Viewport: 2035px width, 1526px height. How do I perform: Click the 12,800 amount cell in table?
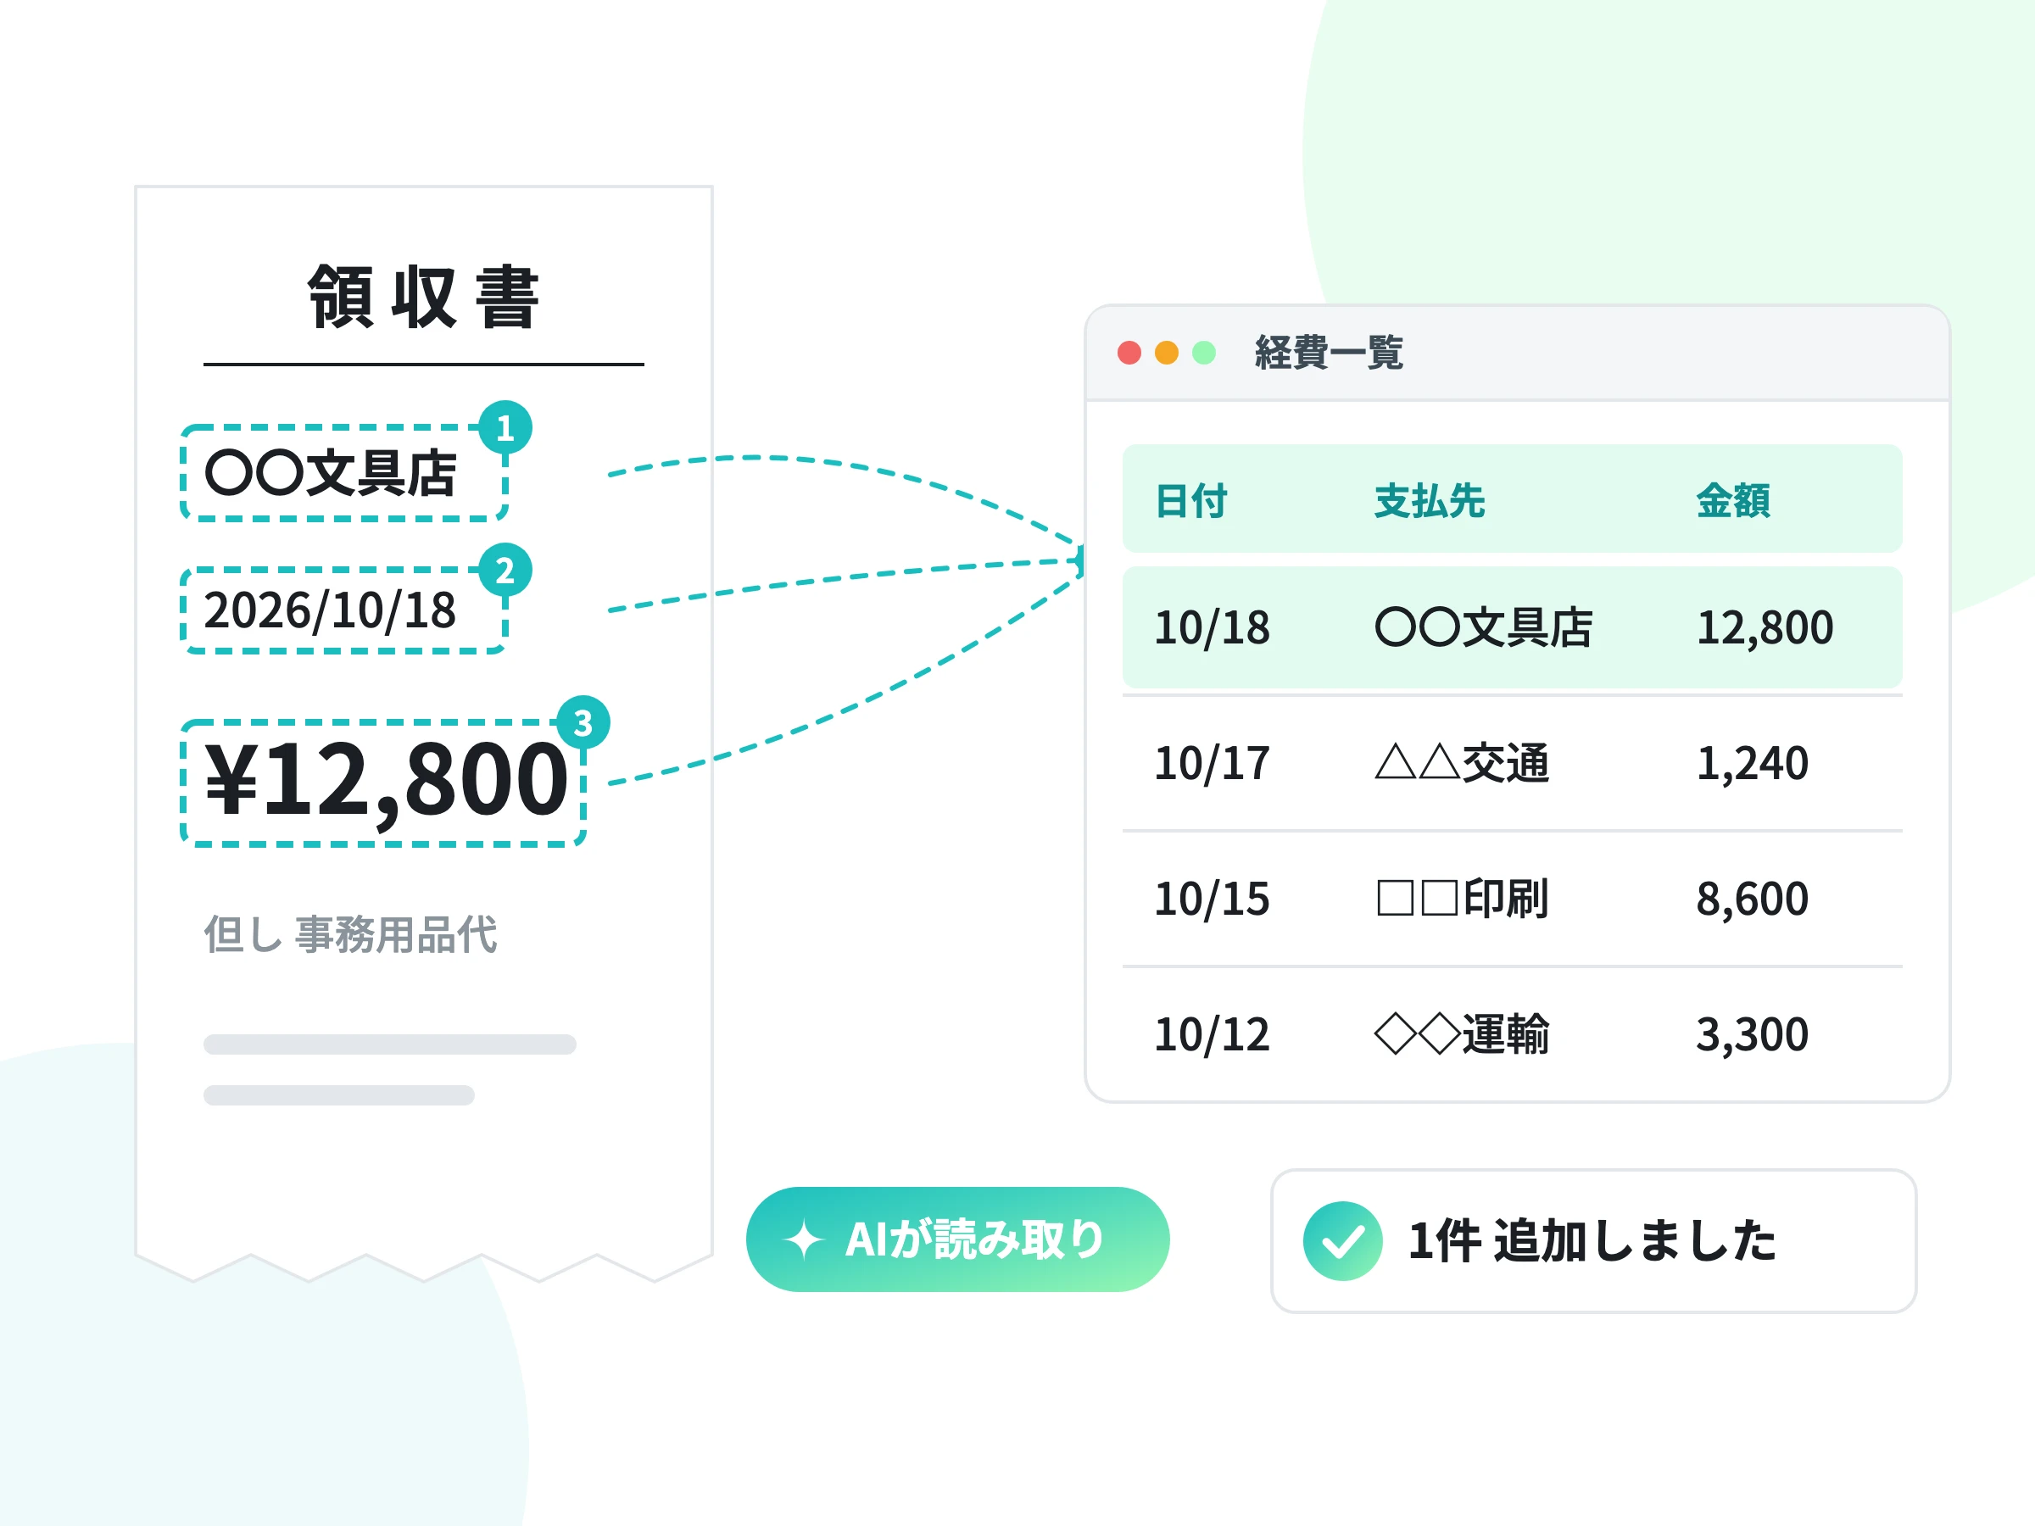tap(1765, 628)
